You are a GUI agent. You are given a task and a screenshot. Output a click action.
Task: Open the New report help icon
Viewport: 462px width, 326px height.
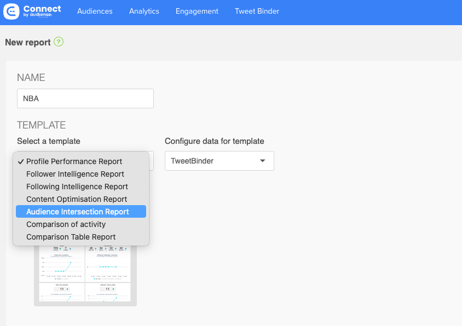[59, 42]
